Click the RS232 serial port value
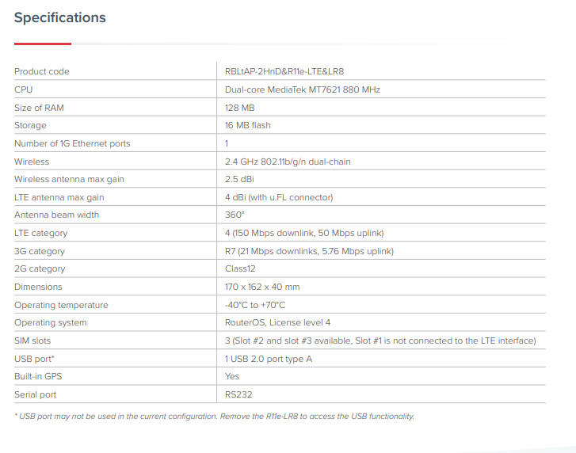This screenshot has width=576, height=453. click(x=240, y=394)
